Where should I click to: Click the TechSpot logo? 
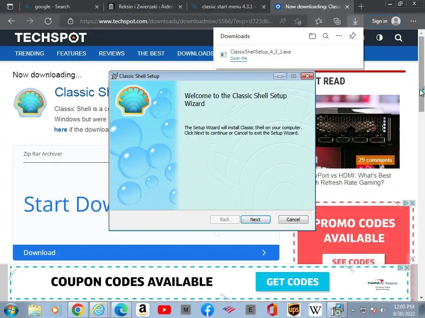tap(51, 38)
